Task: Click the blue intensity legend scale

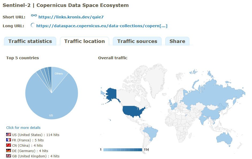Action: tap(123, 150)
